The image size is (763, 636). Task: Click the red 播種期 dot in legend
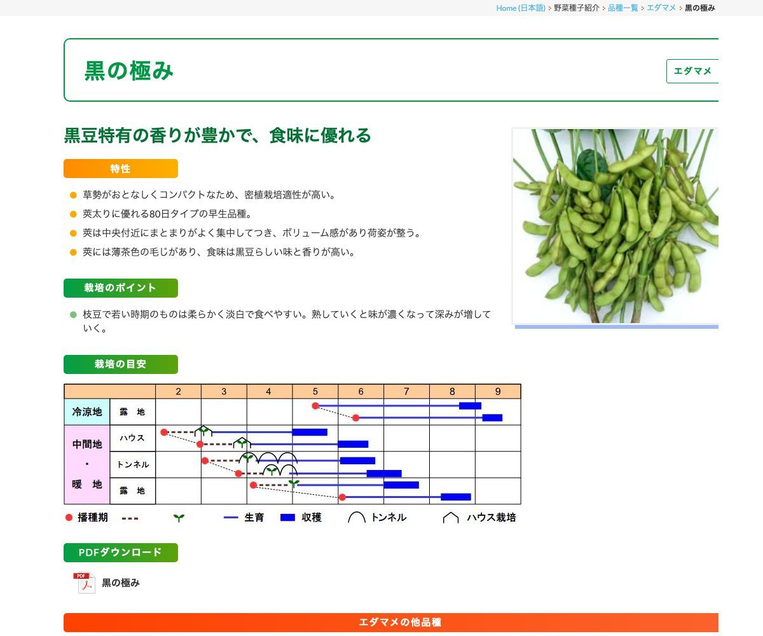point(69,518)
